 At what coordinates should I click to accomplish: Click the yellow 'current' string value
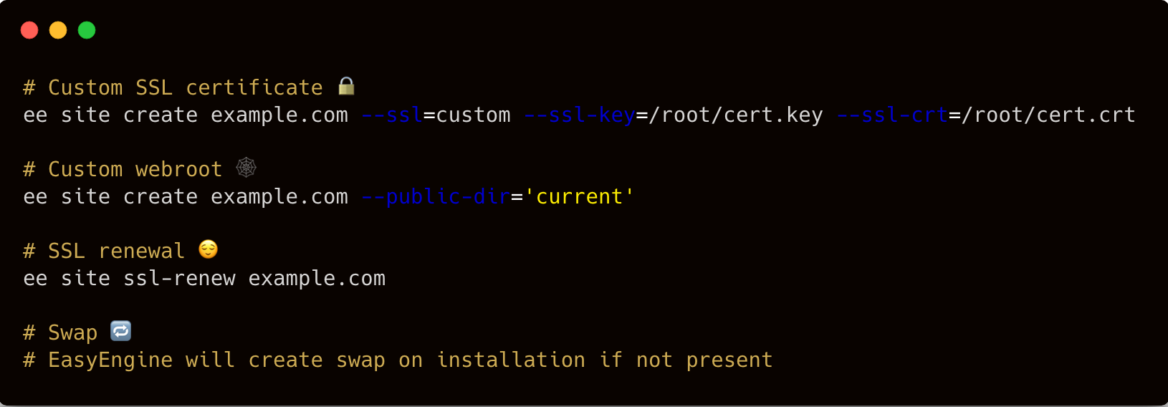[580, 196]
